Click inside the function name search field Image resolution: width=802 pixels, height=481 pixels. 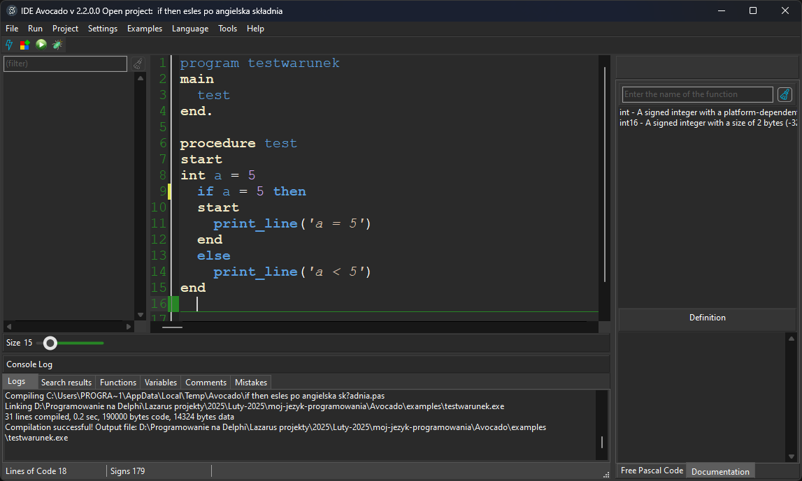pos(696,94)
